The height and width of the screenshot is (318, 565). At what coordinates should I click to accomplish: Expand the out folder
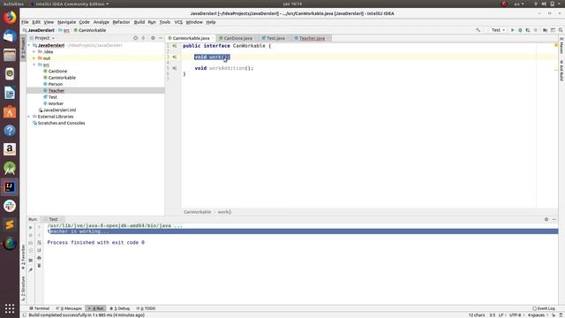tap(34, 58)
